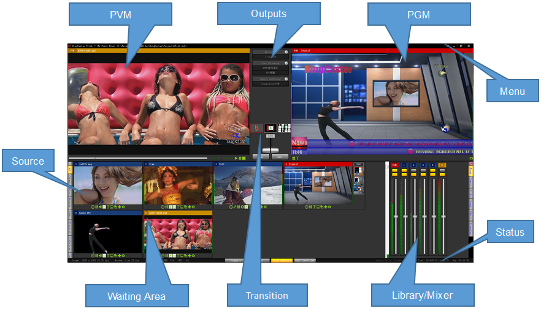This screenshot has width=541, height=311.
Task: Click the PGM channel volume fader handle
Action: tap(395, 217)
